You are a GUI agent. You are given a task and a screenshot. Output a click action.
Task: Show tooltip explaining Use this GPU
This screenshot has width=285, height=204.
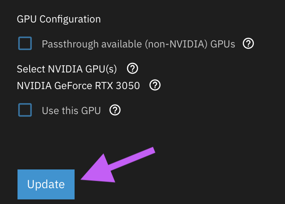(x=115, y=110)
